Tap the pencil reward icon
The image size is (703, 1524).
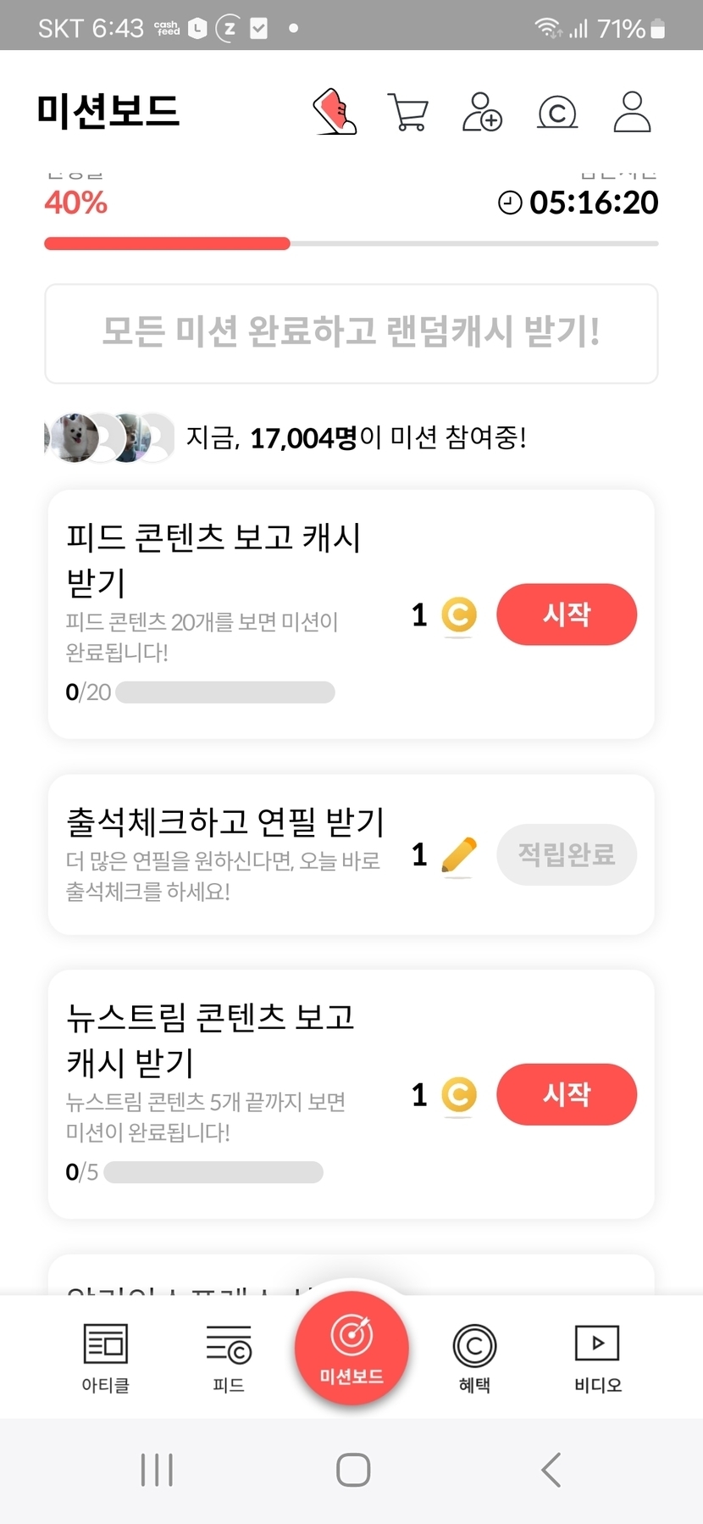coord(459,854)
